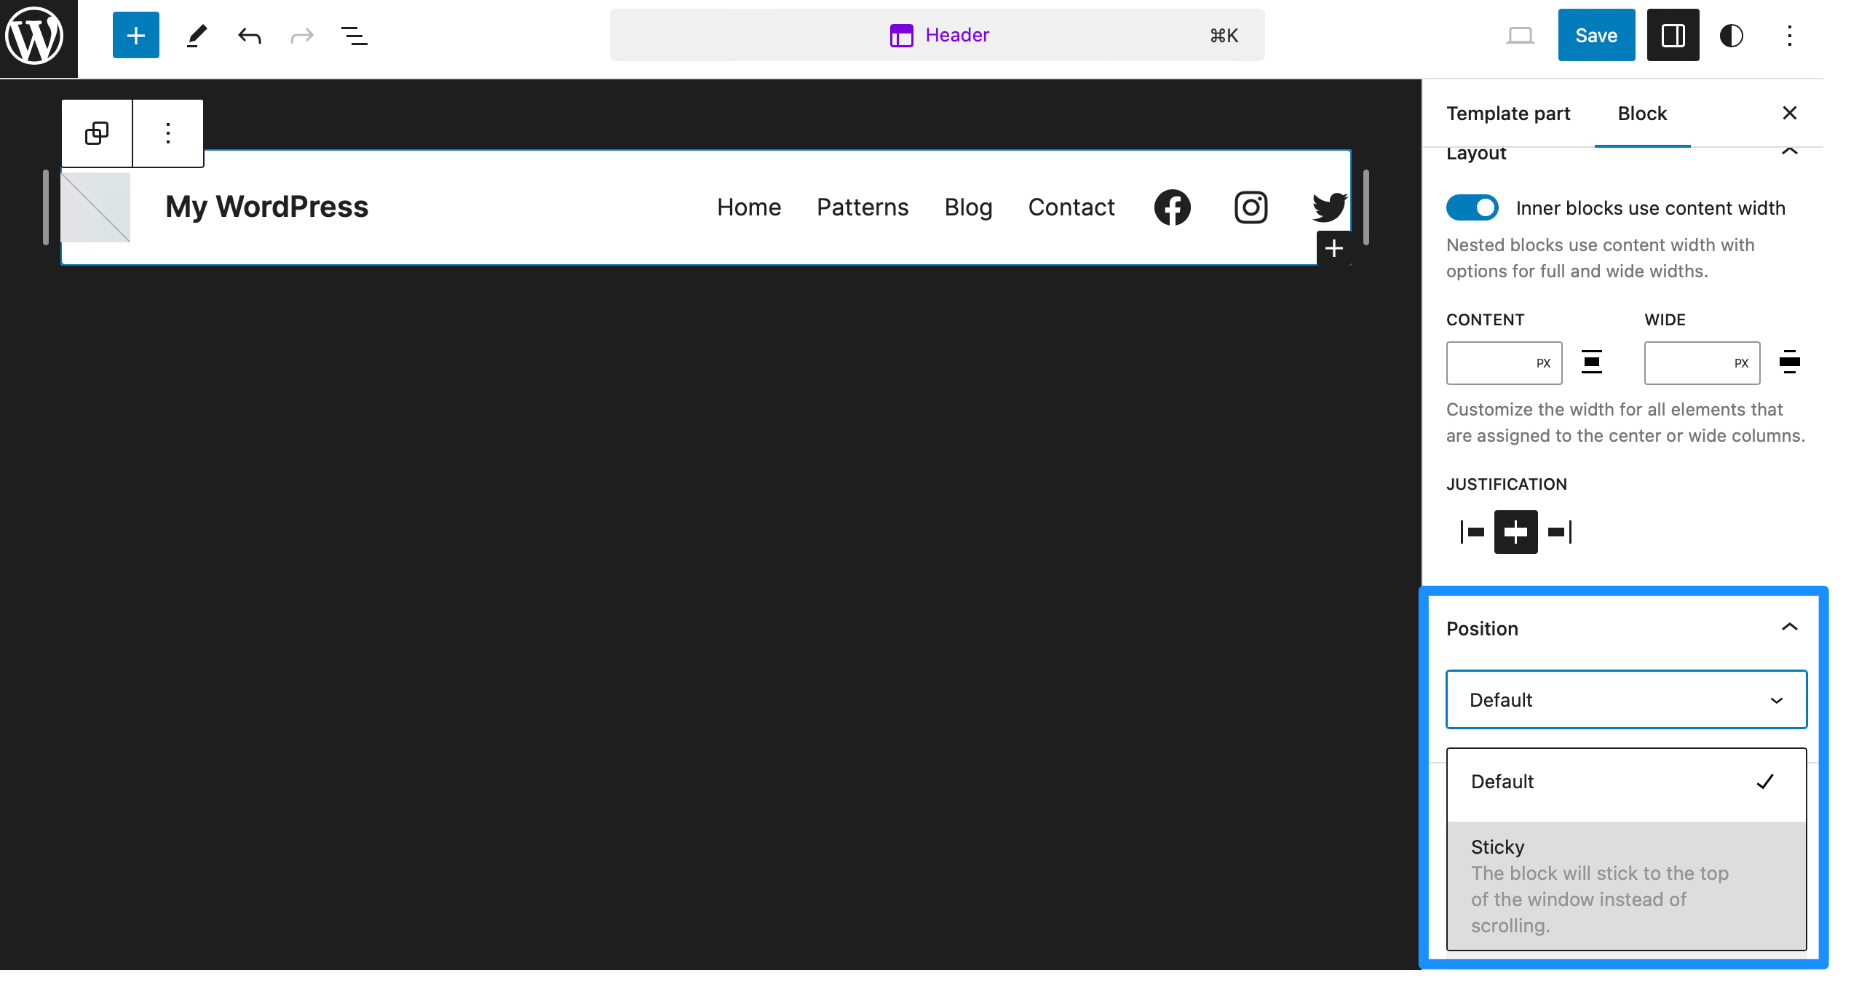Collapse the Layout section
1859x1000 pixels.
(1790, 152)
